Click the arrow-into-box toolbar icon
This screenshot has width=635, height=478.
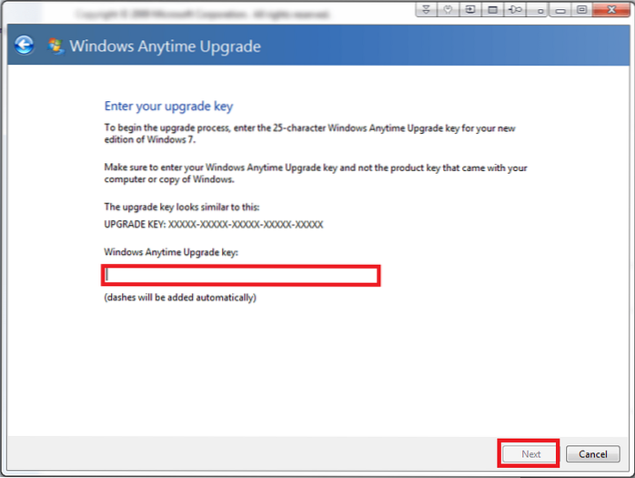470,10
